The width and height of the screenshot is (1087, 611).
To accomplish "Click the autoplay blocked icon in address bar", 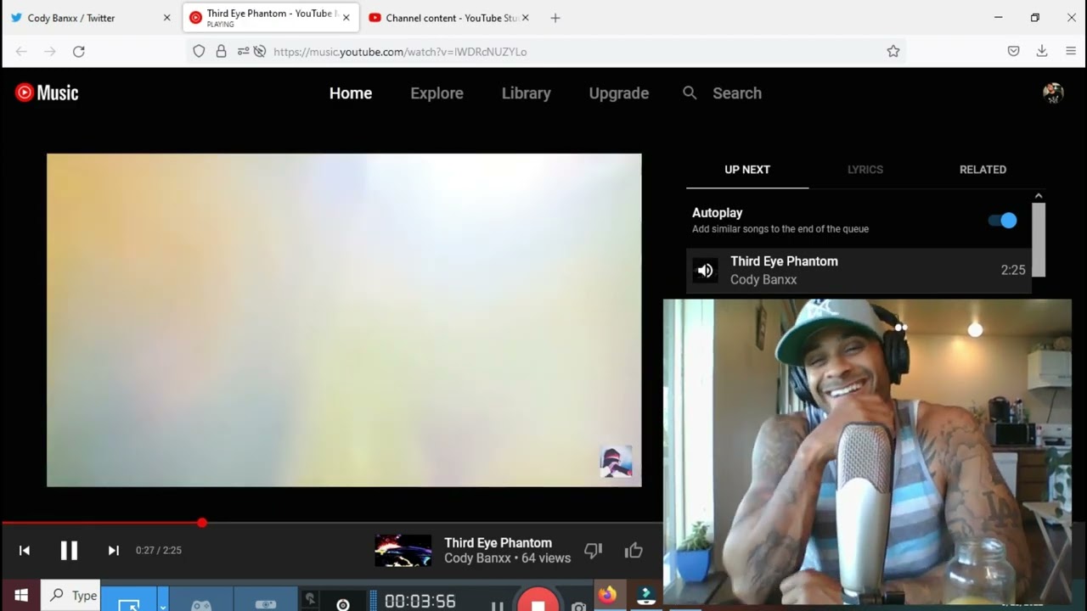I will pos(260,52).
